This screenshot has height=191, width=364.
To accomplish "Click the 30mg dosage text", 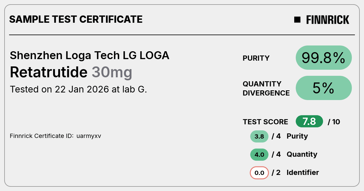I will pyautogui.click(x=112, y=73).
